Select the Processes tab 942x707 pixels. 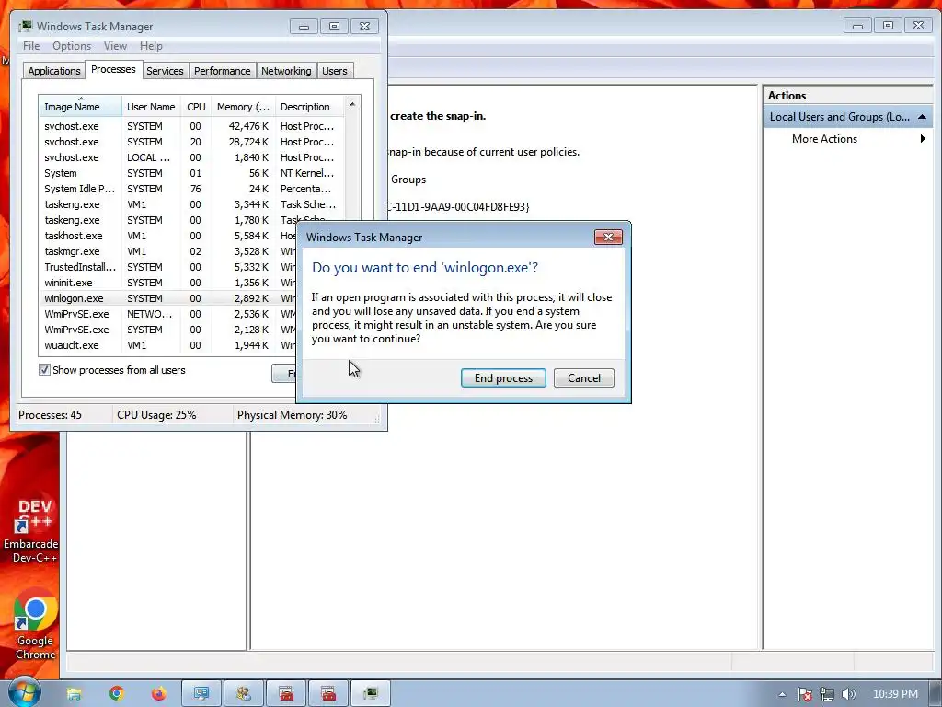(113, 70)
